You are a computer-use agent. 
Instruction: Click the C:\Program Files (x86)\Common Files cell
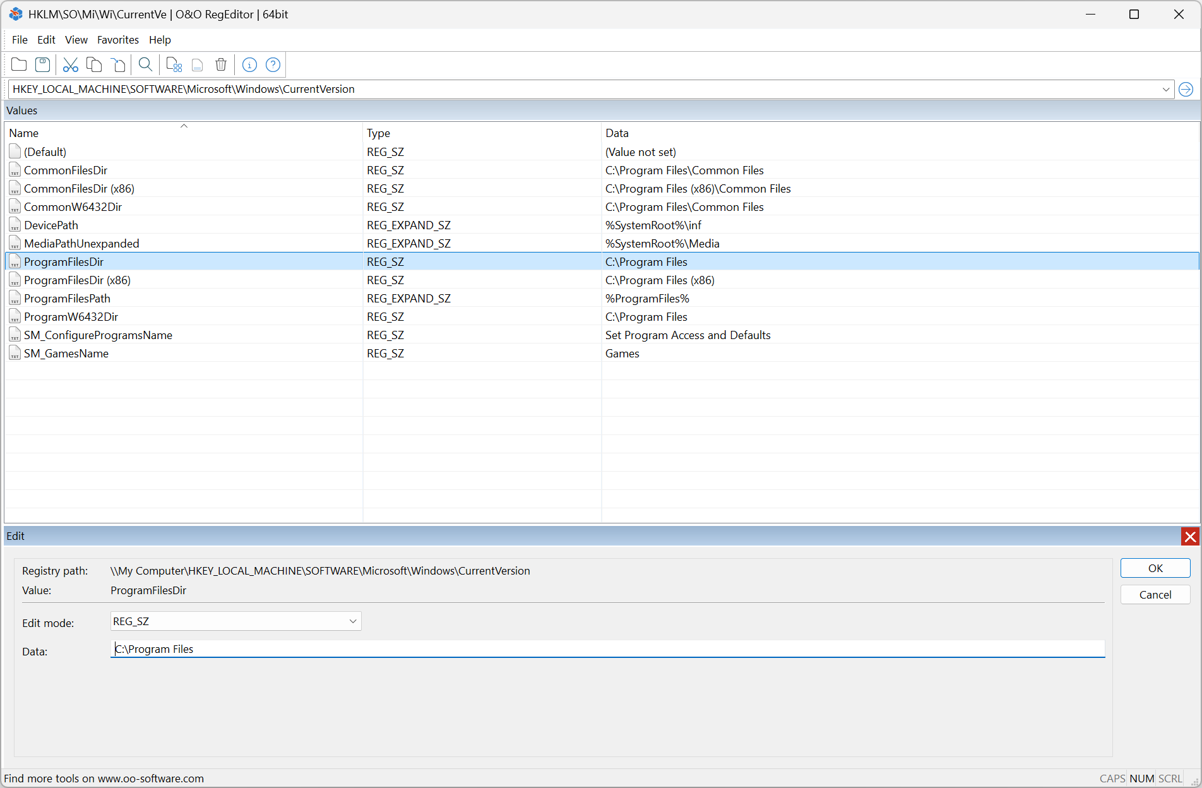click(698, 188)
